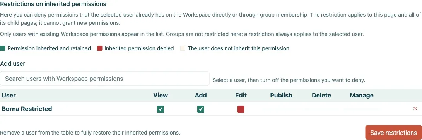
Task: Click the 'Permission inherited and retained' legend text
Action: click(x=49, y=48)
